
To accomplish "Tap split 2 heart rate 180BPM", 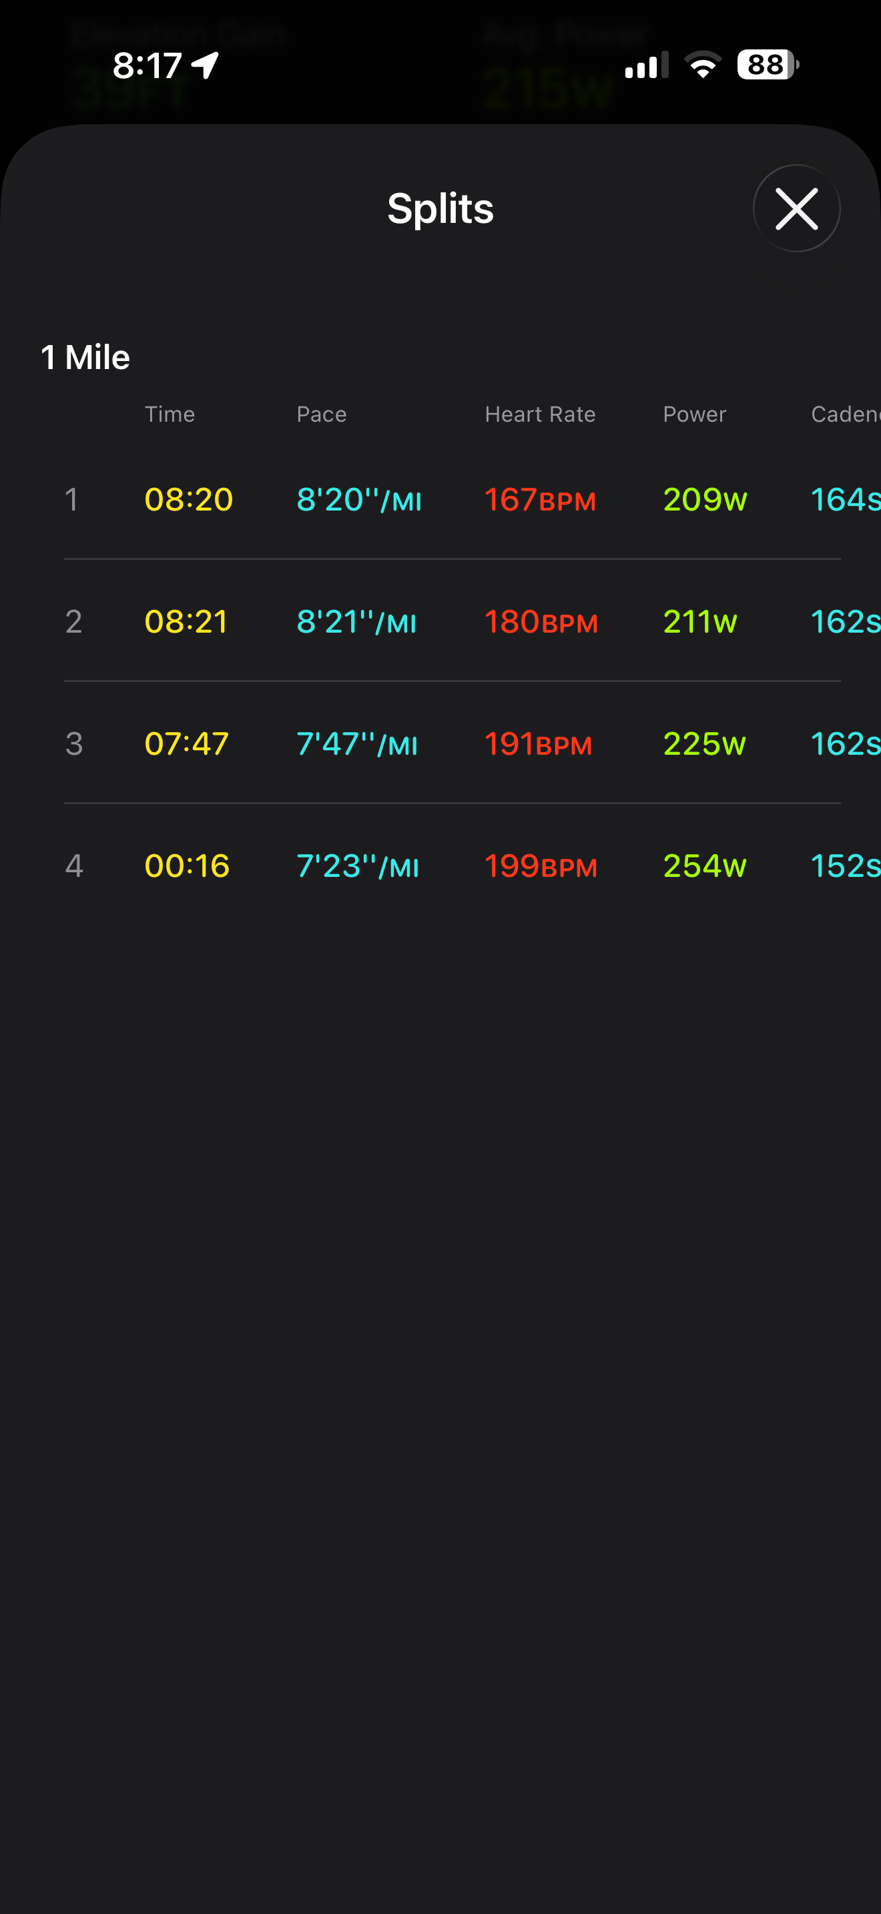I will click(541, 621).
